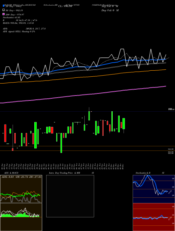This screenshot has width=175, height=231.
Task: Click the last green candlestick on the chart
Action: click(x=124, y=124)
